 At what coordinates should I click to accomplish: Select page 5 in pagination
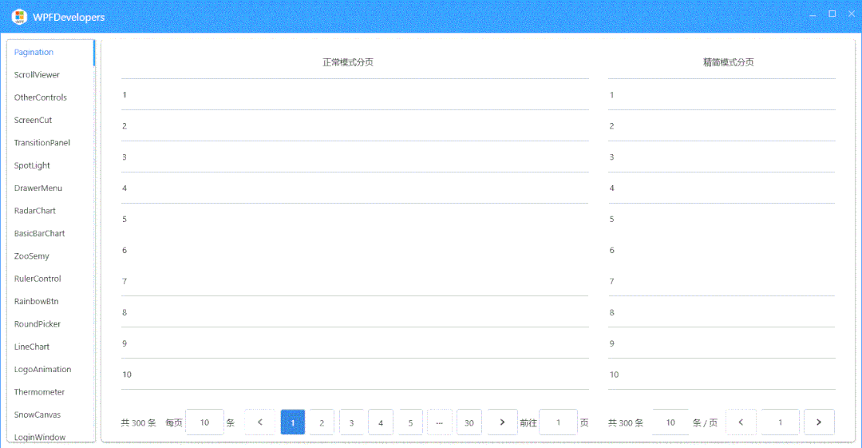tap(410, 422)
